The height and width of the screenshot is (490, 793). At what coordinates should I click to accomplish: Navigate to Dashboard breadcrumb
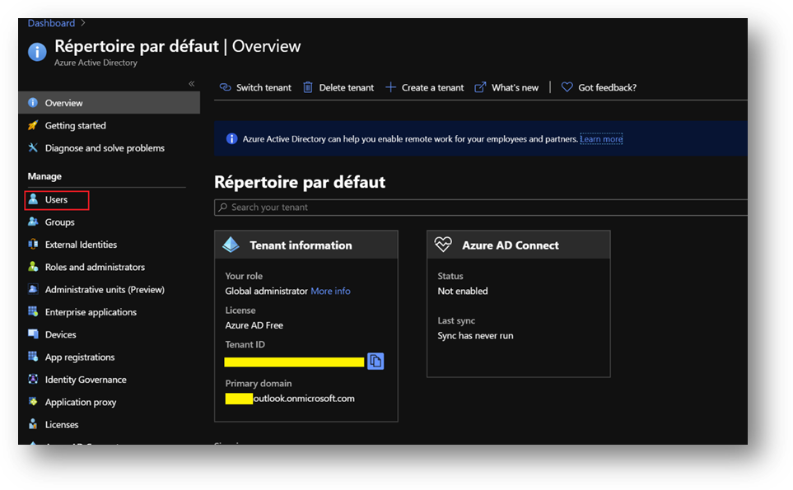click(51, 23)
